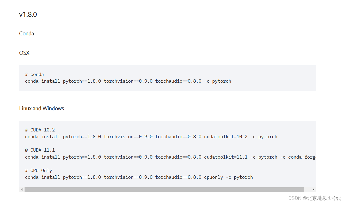Select the CUDA 10.2 install command
The height and width of the screenshot is (203, 345).
tap(151, 136)
